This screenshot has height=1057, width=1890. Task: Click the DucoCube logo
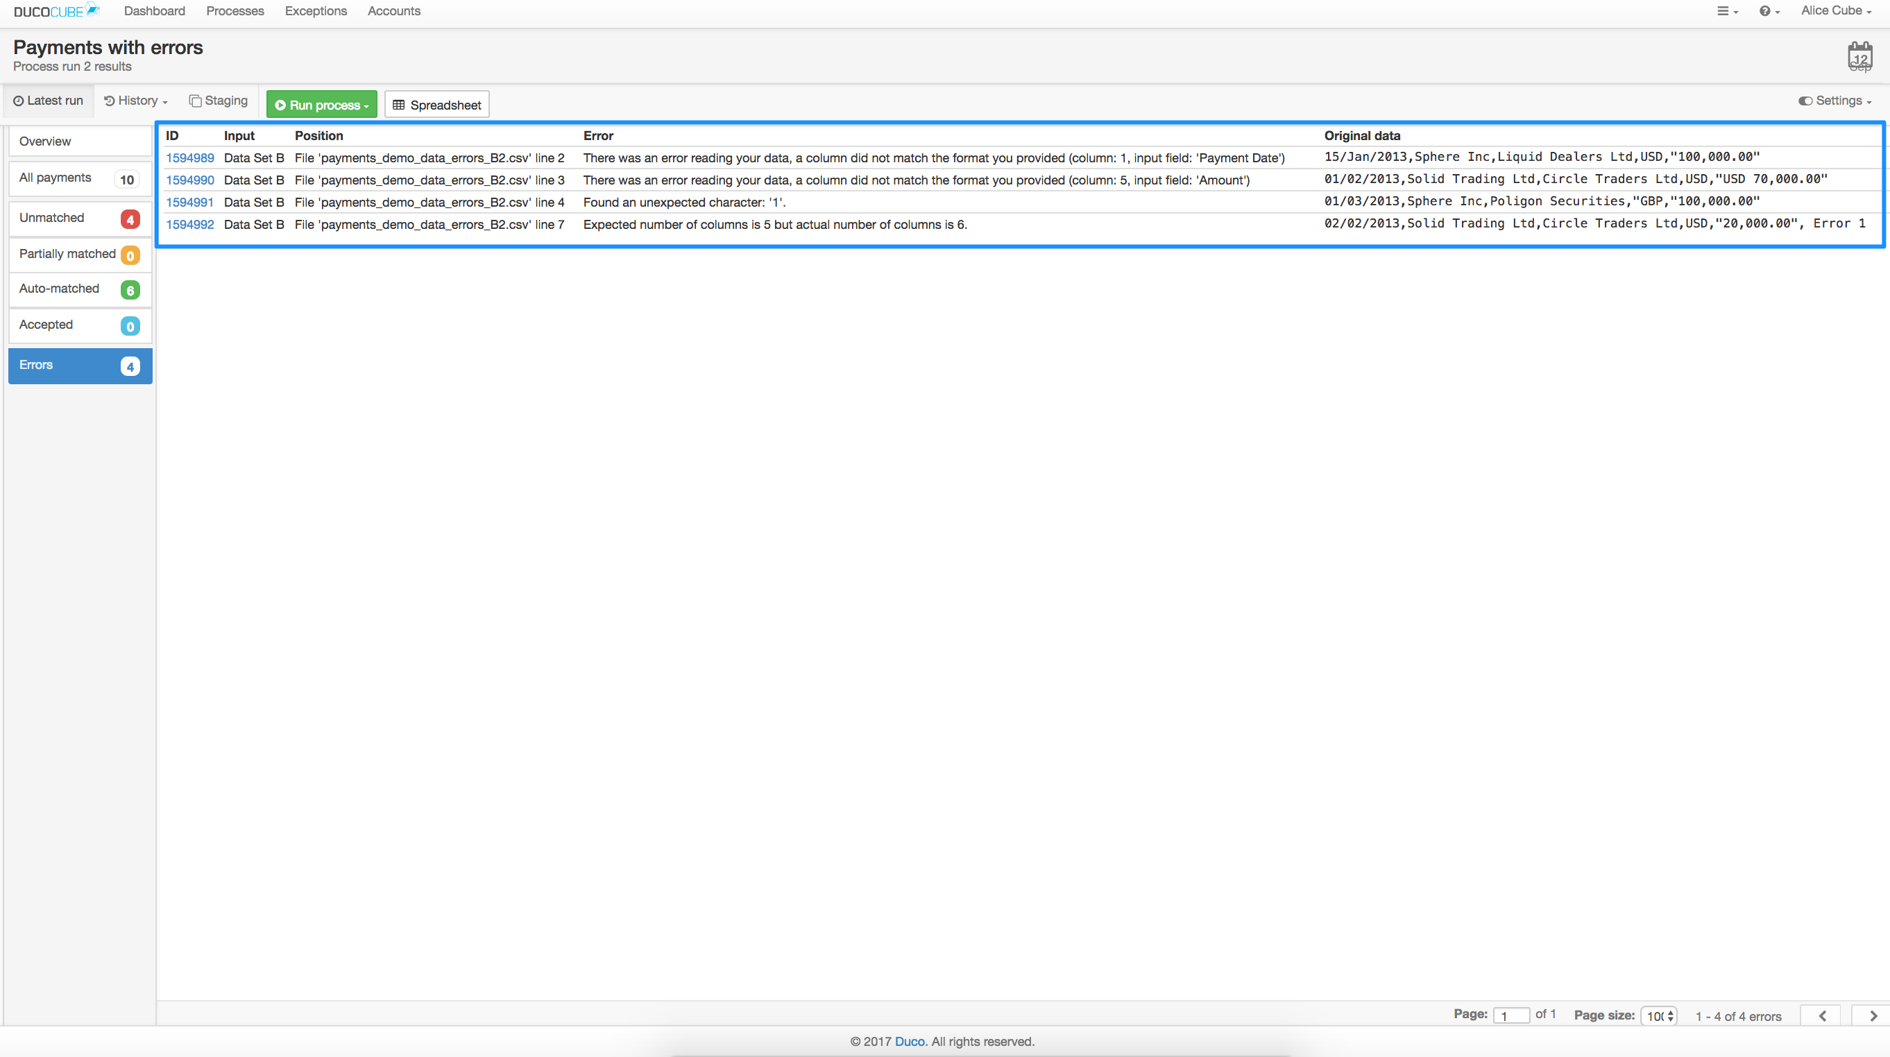[56, 11]
